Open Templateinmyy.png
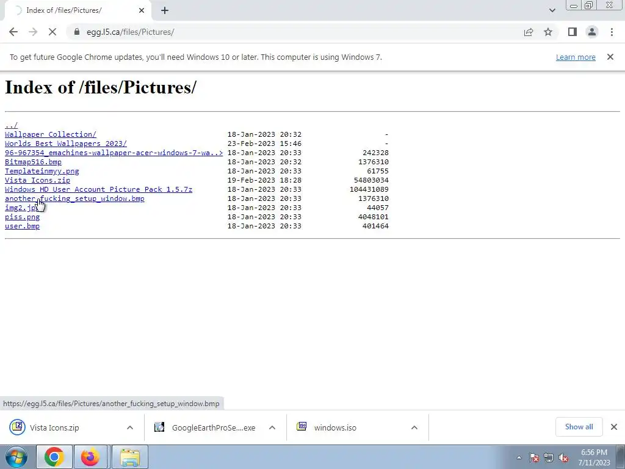 pyautogui.click(x=42, y=171)
